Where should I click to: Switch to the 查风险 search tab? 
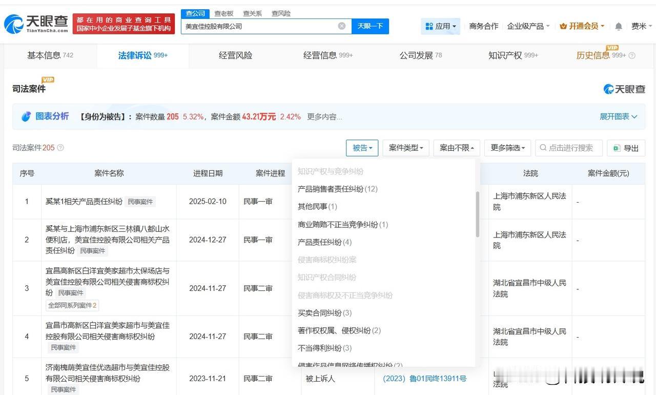(x=281, y=13)
